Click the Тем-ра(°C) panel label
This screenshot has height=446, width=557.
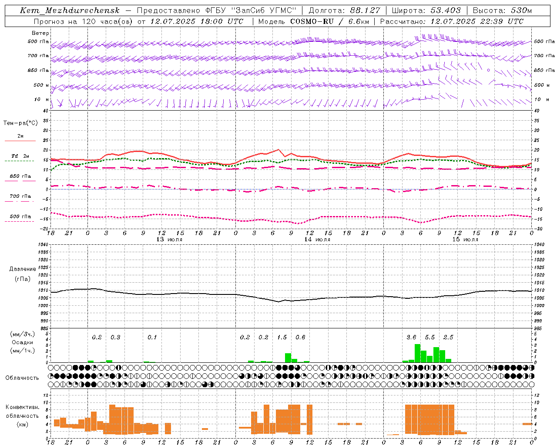(x=20, y=123)
